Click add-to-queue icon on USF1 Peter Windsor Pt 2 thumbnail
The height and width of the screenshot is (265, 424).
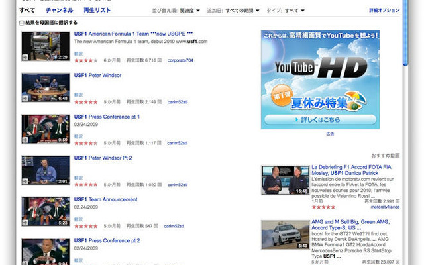25,181
